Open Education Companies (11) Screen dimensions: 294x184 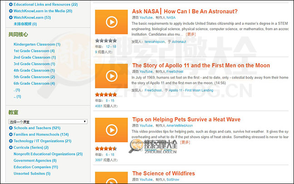point(36,167)
